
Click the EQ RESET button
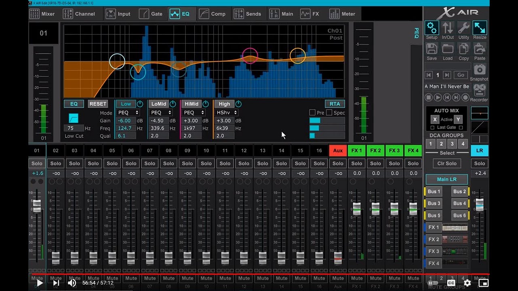98,104
